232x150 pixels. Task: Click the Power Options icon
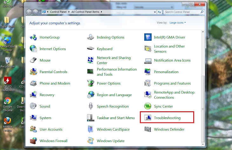[91, 83]
